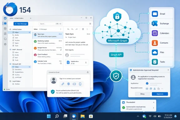
Task: Click the New Message button
Action: [x=21, y=24]
